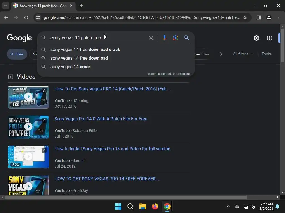The width and height of the screenshot is (285, 213).
Task: Select suggestion 'sony vegas 14 free download'
Action: (x=116, y=58)
